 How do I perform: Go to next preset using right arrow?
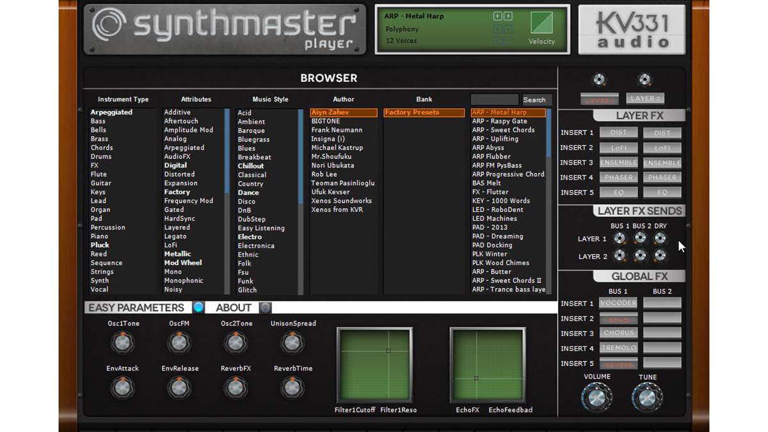tap(508, 16)
